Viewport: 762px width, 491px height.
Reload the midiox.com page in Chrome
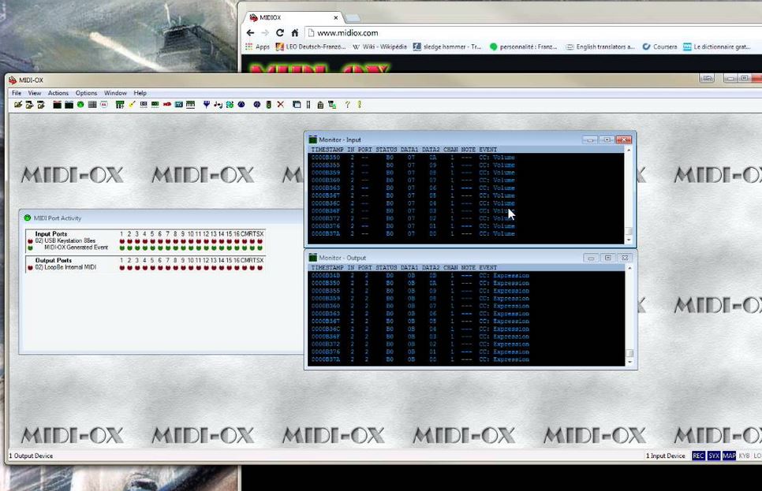(x=280, y=32)
